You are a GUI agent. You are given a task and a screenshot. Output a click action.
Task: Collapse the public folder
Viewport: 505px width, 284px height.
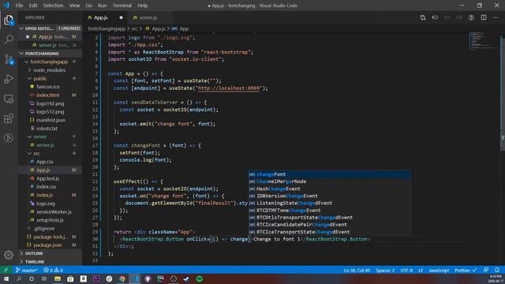click(40, 78)
